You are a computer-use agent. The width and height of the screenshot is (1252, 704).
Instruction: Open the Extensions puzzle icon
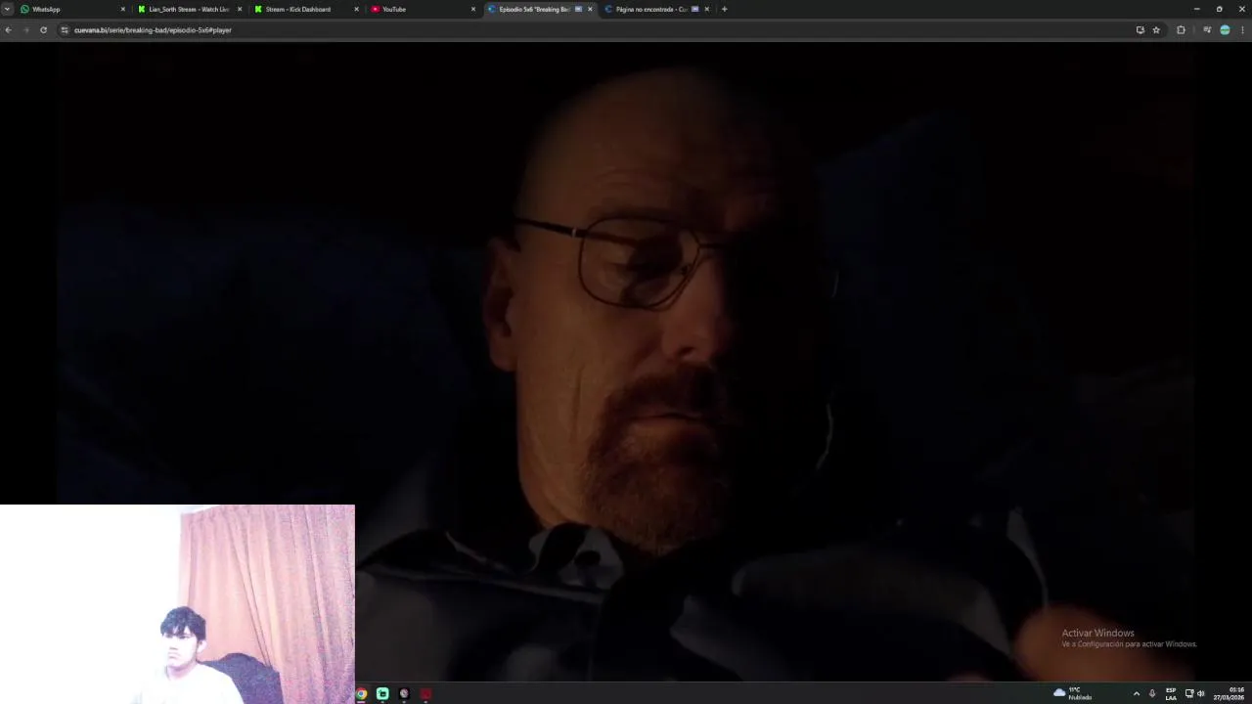coord(1181,30)
